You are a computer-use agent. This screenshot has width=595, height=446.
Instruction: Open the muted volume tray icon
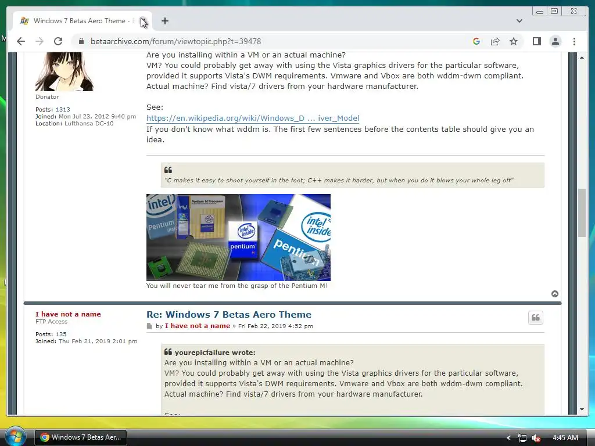click(536, 438)
